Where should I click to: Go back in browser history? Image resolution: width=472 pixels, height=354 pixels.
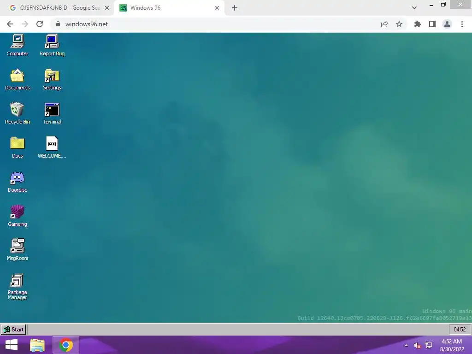click(10, 24)
